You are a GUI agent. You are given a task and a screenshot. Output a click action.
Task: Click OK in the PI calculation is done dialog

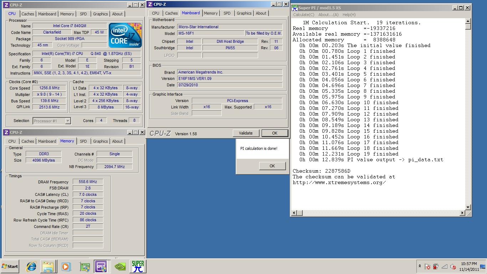[x=272, y=166]
